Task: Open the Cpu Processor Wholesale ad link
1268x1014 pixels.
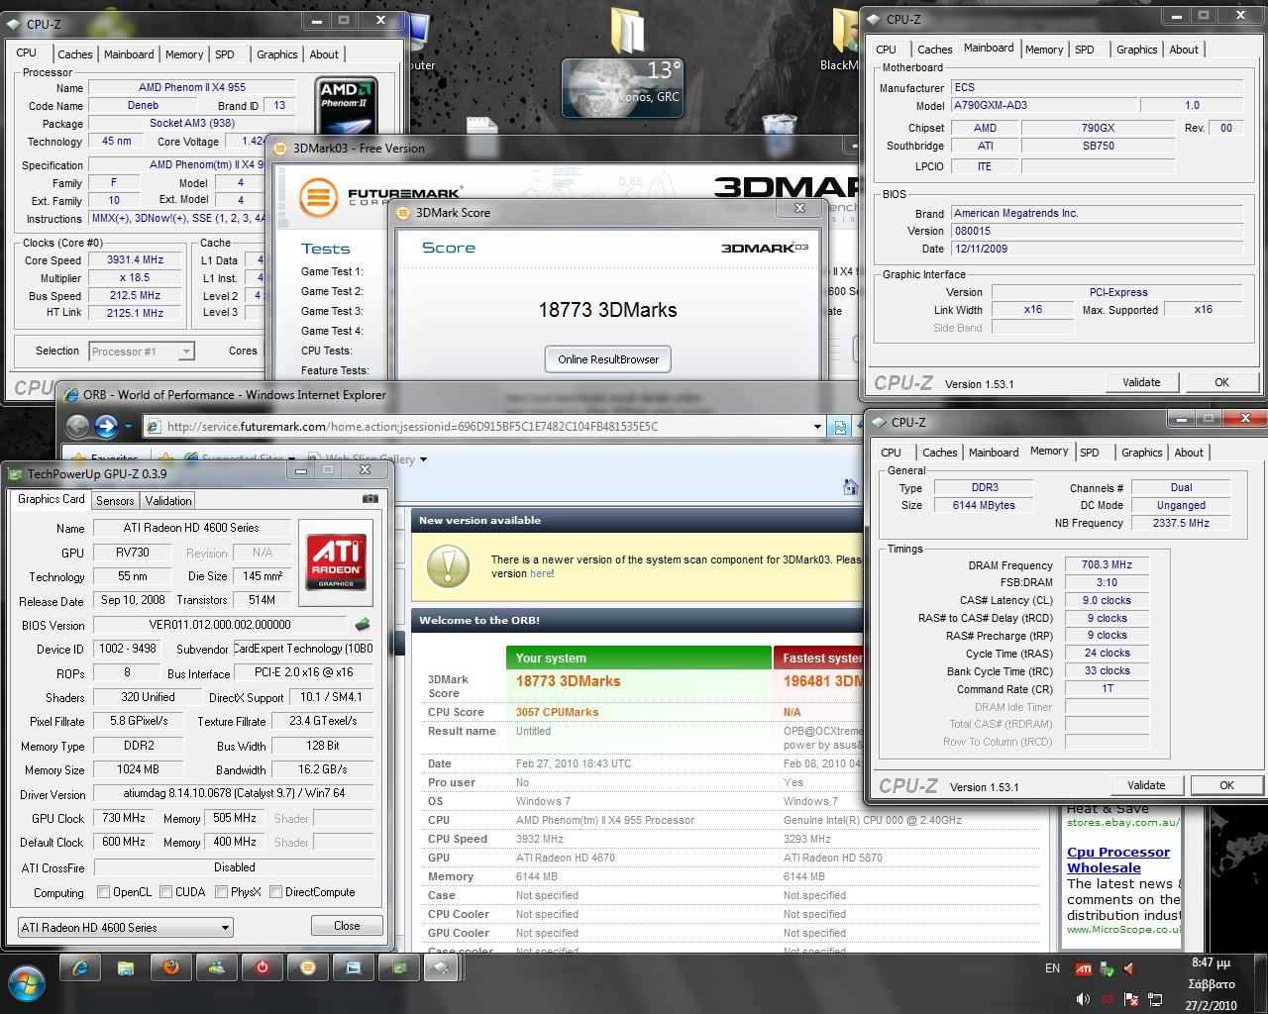Action: [x=1118, y=860]
